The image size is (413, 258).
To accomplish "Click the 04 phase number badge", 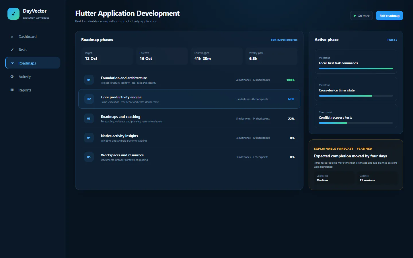I will click(89, 138).
